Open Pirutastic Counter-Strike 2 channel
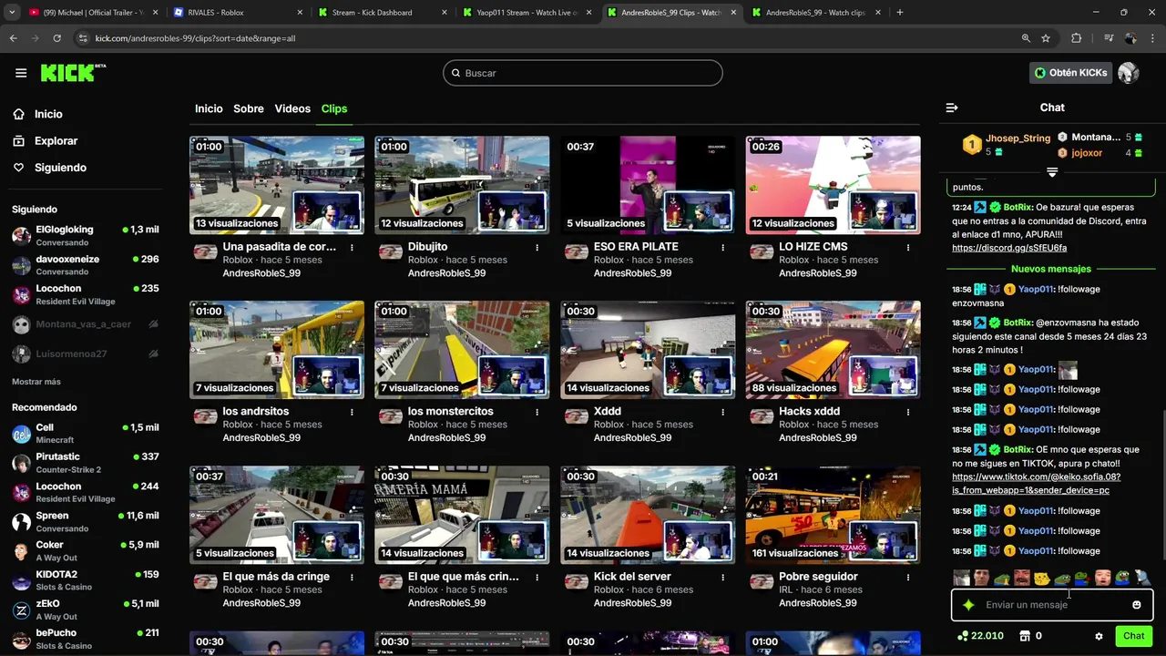 tap(86, 463)
